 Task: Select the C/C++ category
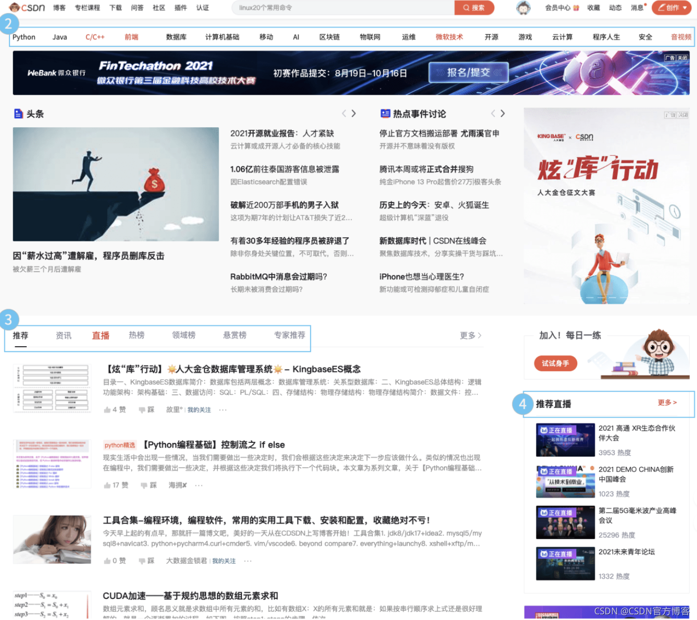click(95, 37)
